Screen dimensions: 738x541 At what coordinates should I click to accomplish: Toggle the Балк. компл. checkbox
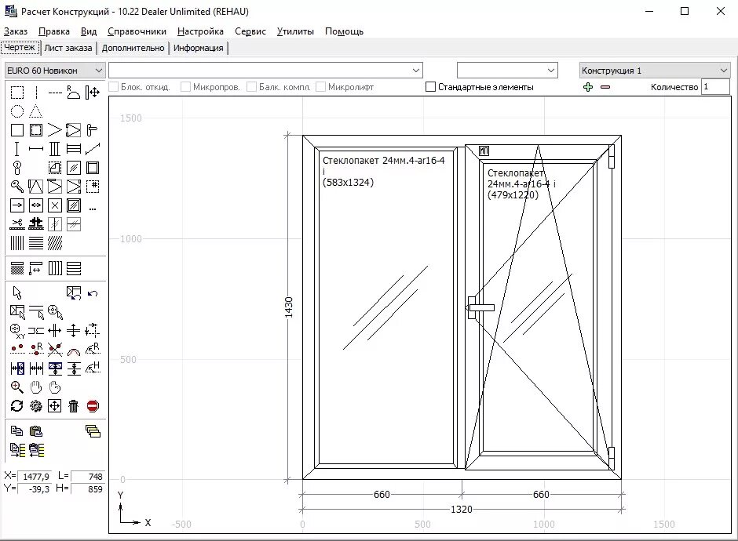(252, 87)
